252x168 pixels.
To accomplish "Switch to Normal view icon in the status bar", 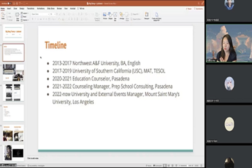I will pyautogui.click(x=165, y=165).
